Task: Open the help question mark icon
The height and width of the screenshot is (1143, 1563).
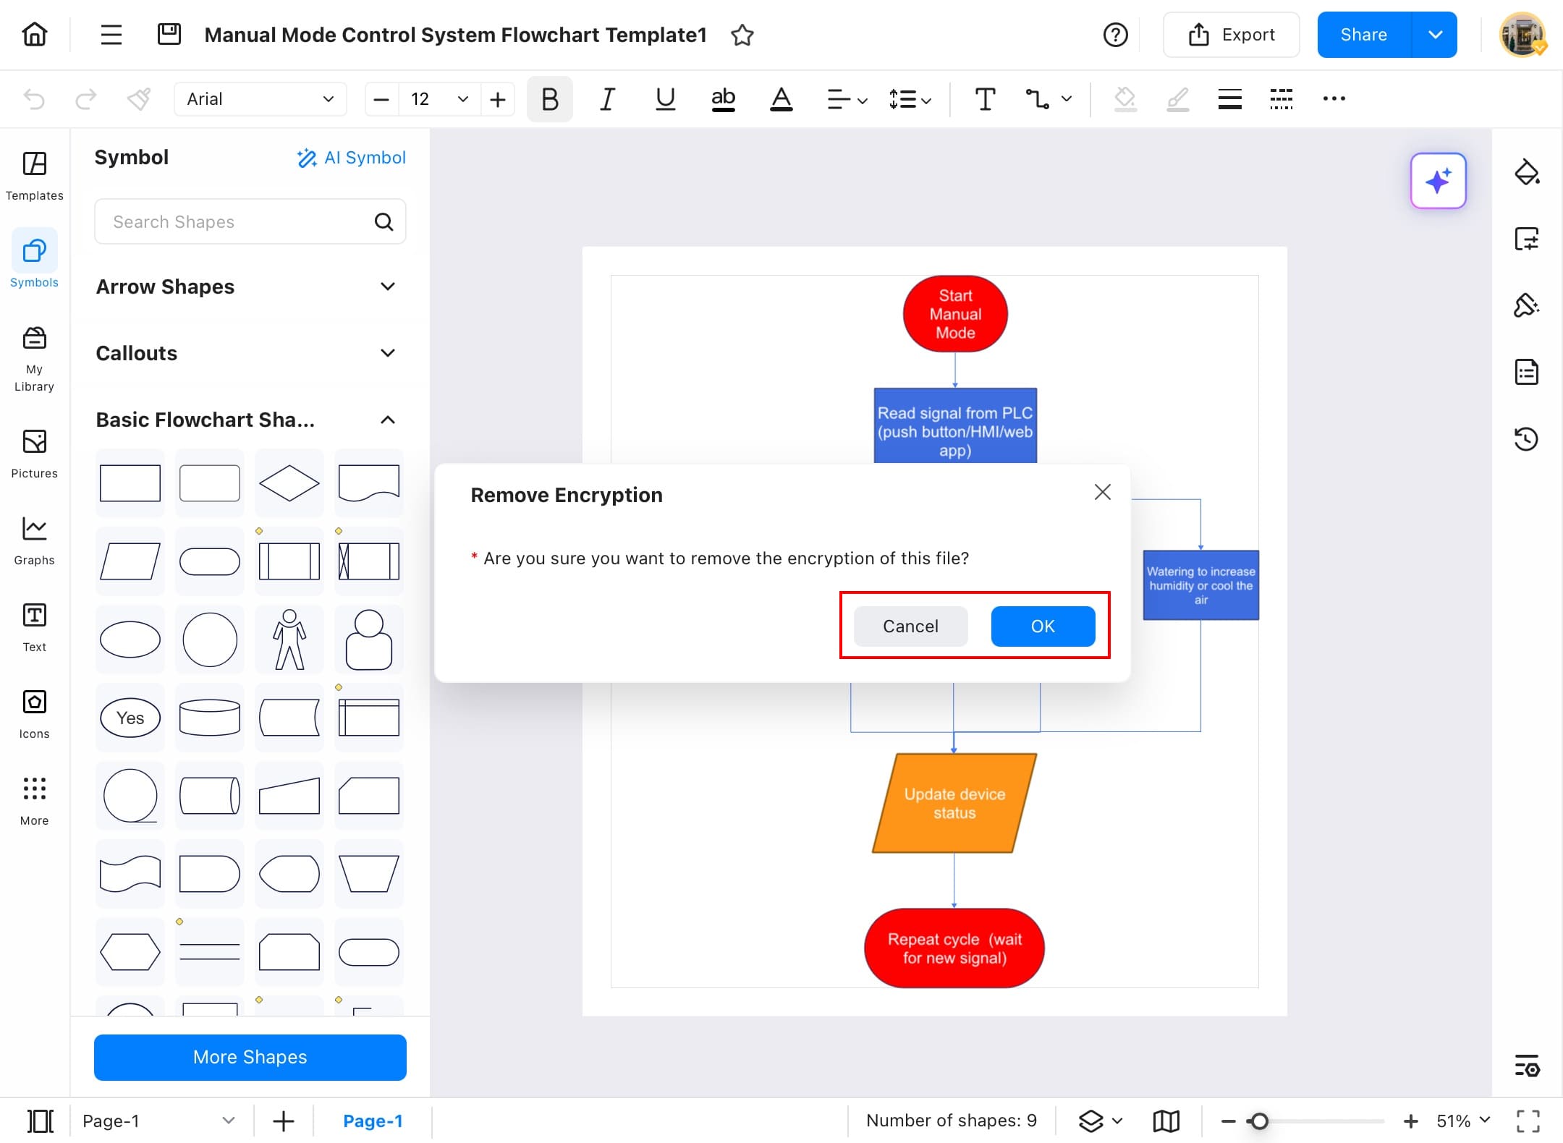Action: coord(1115,35)
